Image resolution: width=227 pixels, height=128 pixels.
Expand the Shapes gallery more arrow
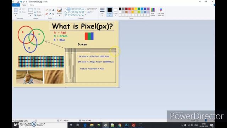click(x=85, y=15)
